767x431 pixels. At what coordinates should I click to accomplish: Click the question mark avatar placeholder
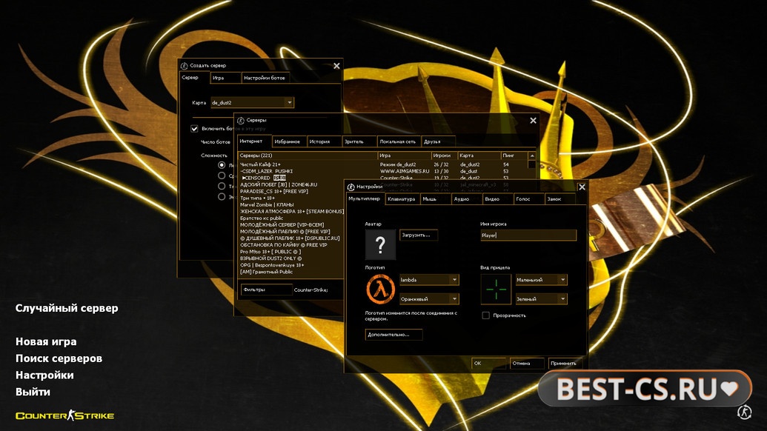pyautogui.click(x=381, y=244)
